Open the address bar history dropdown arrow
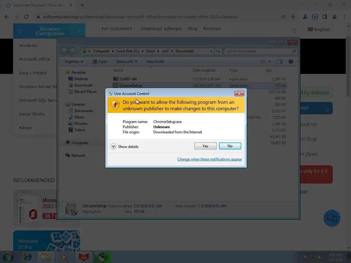The image size is (351, 263). (211, 51)
